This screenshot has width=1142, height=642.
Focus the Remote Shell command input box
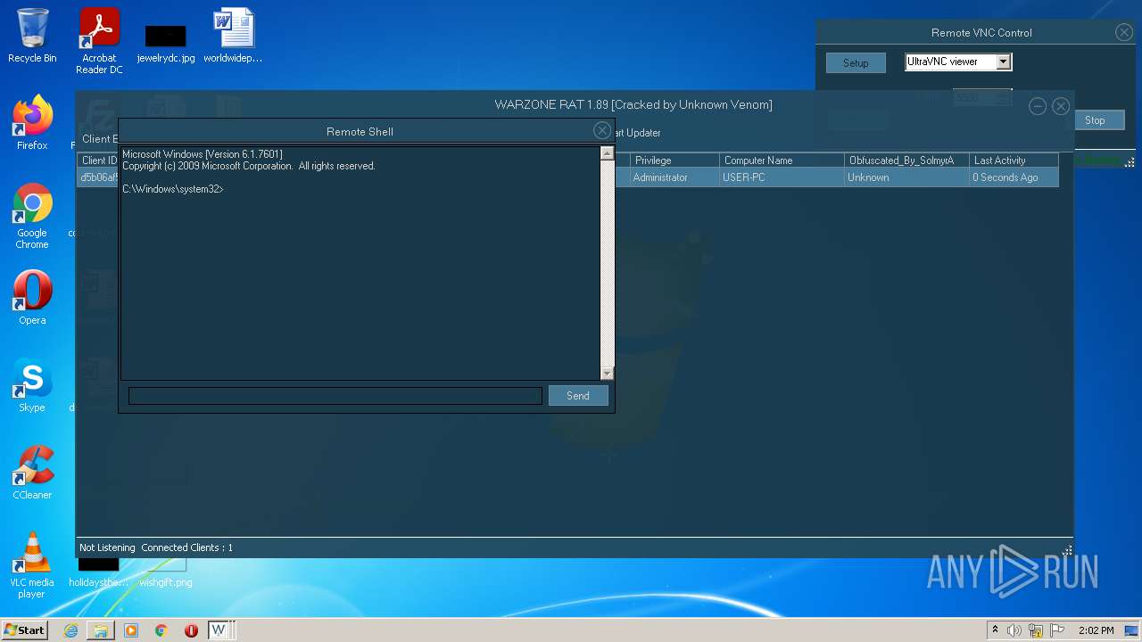pos(335,396)
